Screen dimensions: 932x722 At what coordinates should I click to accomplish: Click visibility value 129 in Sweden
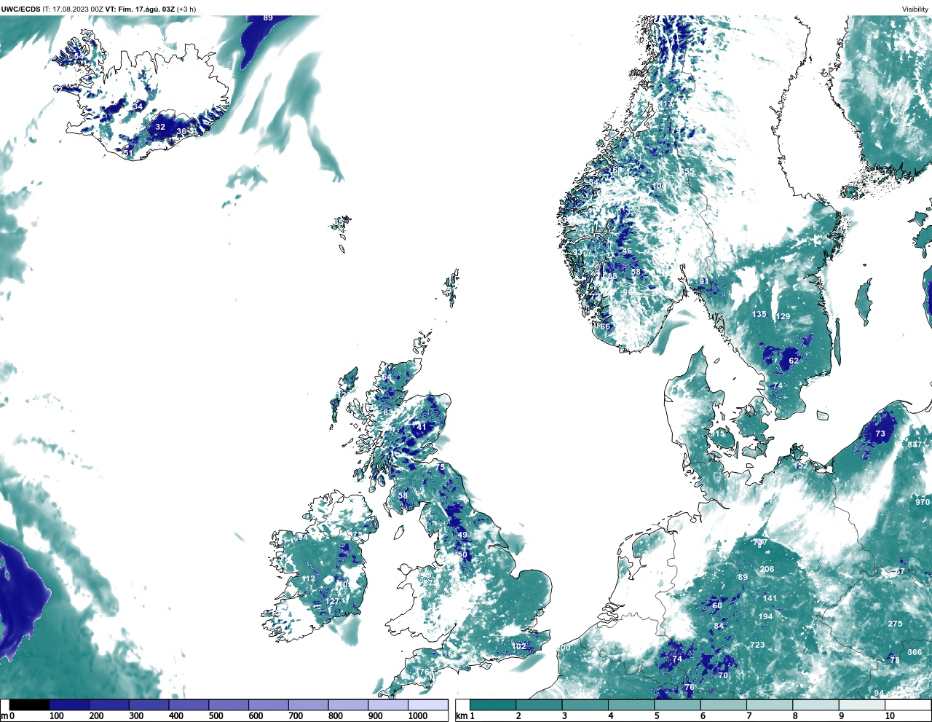pos(783,316)
